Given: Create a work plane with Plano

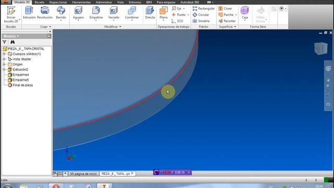Looking at the screenshot, I should [163, 13].
